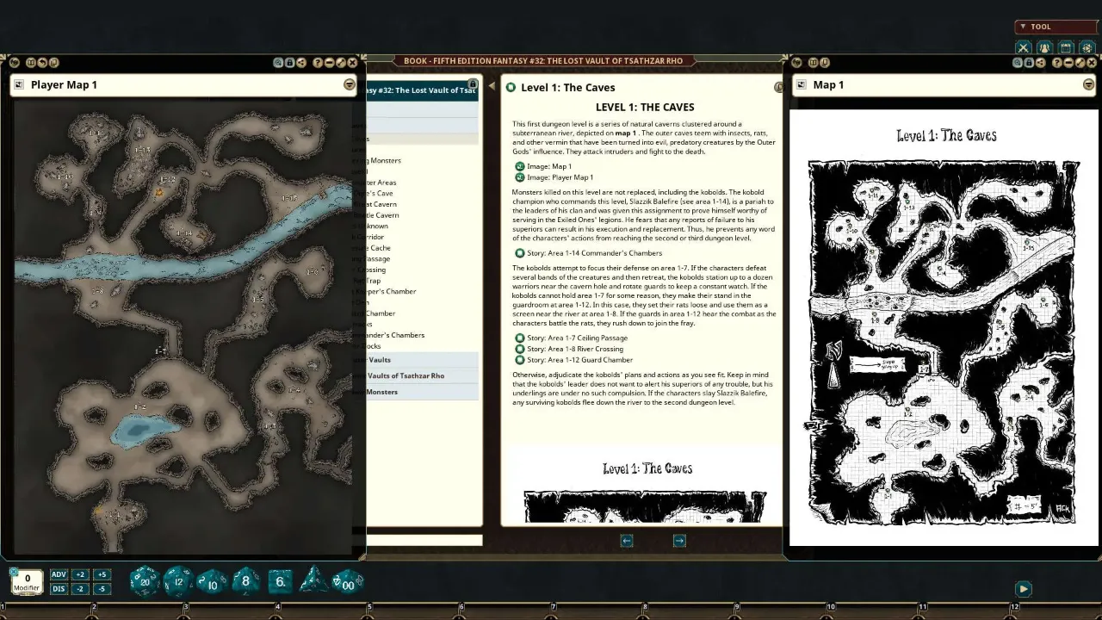1102x620 pixels.
Task: Click Level 1: The Caves page link icon
Action: click(x=511, y=87)
